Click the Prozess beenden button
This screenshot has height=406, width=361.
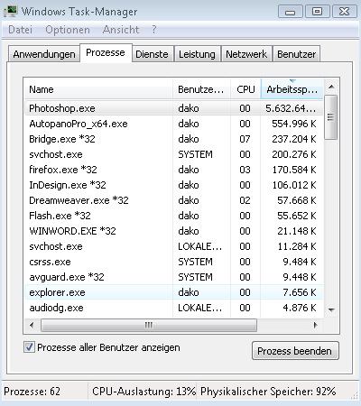click(295, 351)
